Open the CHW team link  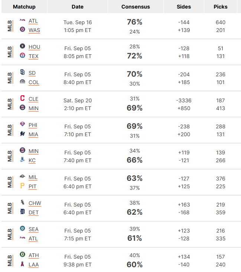click(x=35, y=203)
